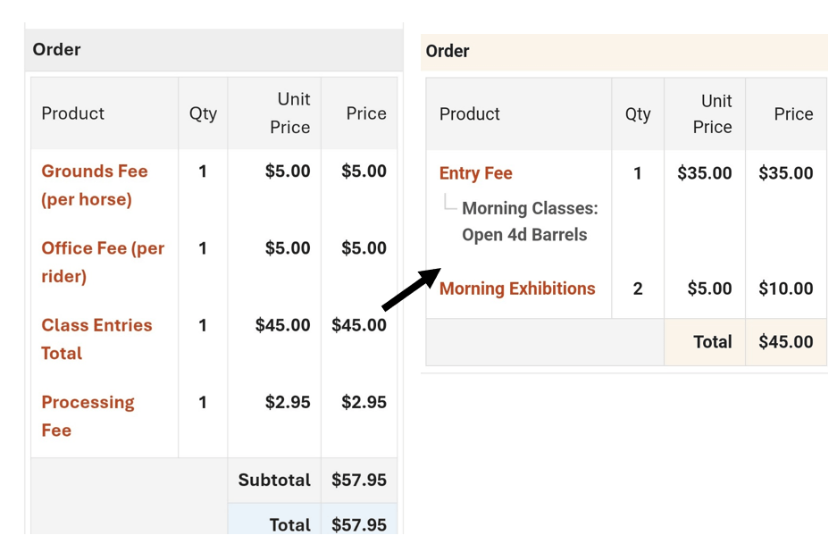Viewport: 837px width, 552px height.
Task: Click the $45.00 total in the Entry Fee order
Action: click(x=785, y=342)
